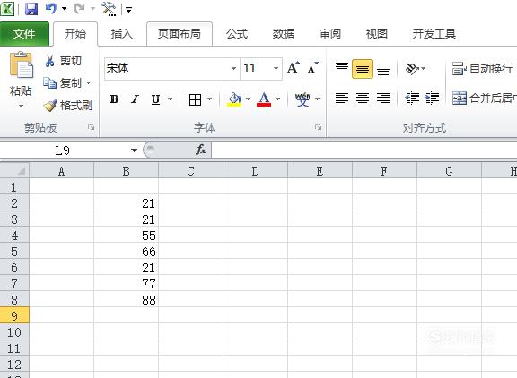Click the text orientation icon

tap(413, 68)
